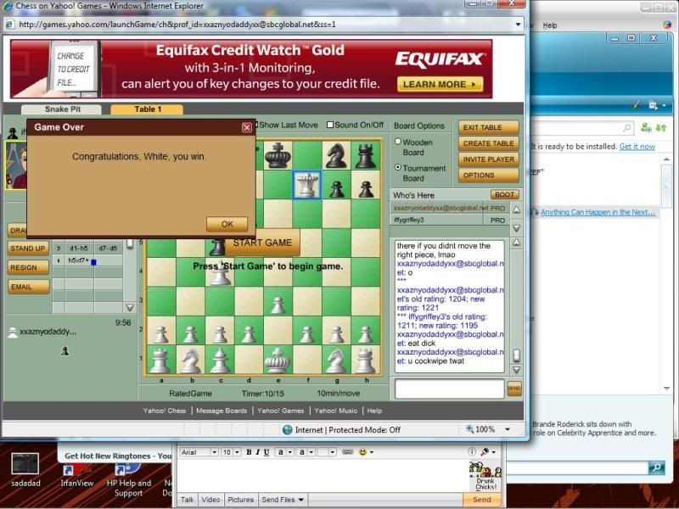Open the address bar URL dropdown
This screenshot has height=509, width=679.
518,25
